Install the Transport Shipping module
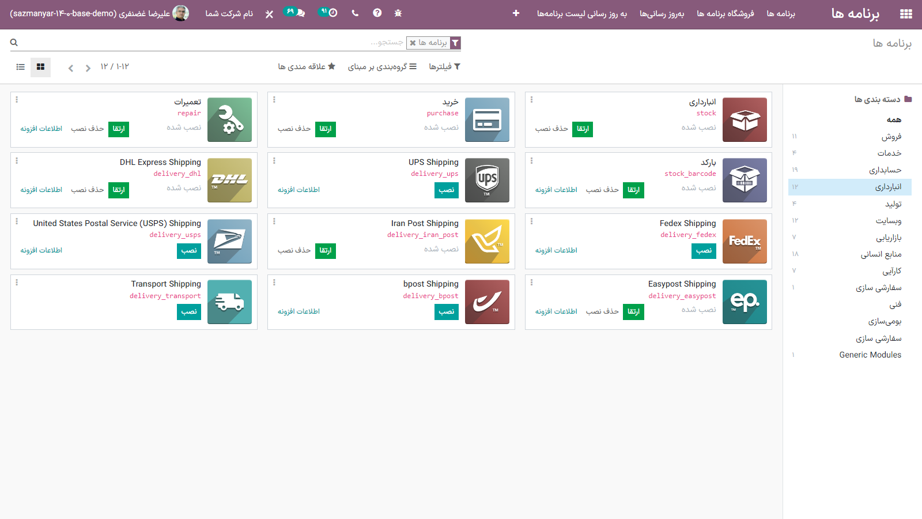 [x=189, y=312]
